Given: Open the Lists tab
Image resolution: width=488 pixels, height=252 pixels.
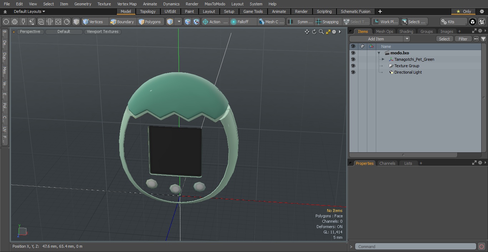Looking at the screenshot, I should [x=408, y=163].
